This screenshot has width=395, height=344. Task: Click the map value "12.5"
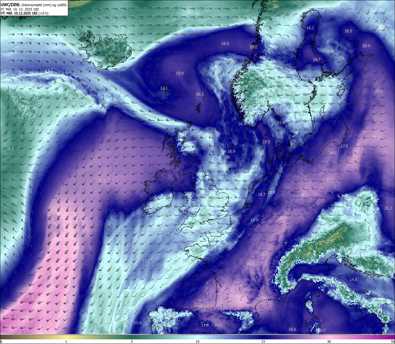169,234
